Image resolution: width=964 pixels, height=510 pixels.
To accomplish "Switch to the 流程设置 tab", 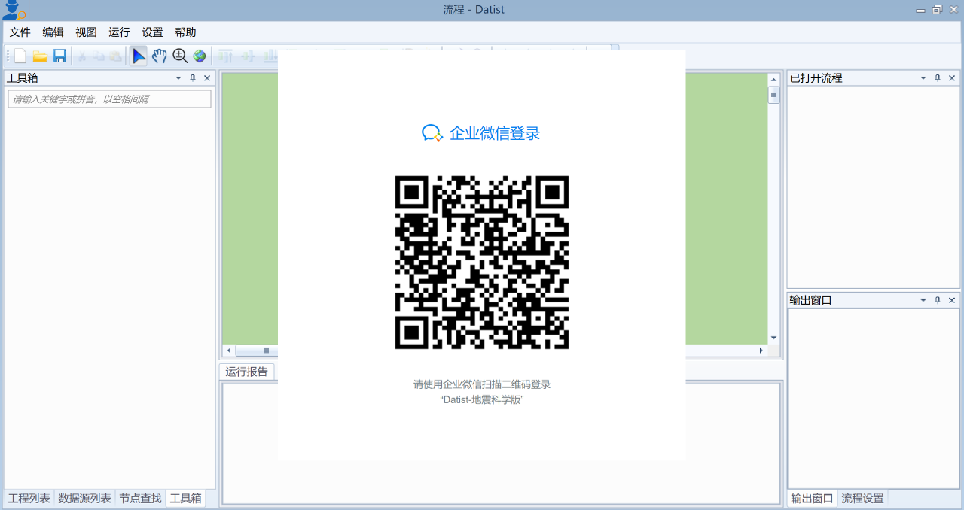I will click(862, 498).
